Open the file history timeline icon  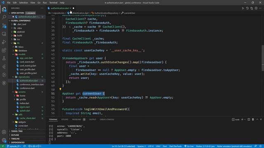[x=247, y=8]
